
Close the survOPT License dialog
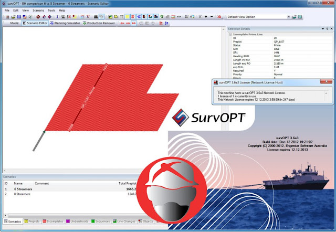point(326,81)
